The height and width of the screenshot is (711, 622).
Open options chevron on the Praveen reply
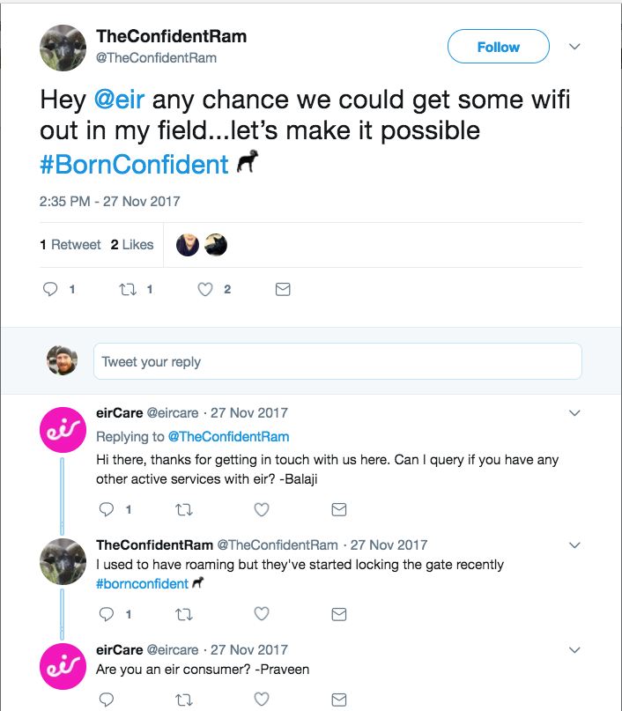tap(574, 650)
